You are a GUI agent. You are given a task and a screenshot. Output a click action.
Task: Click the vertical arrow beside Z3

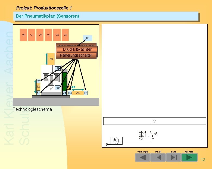[x=46, y=59]
